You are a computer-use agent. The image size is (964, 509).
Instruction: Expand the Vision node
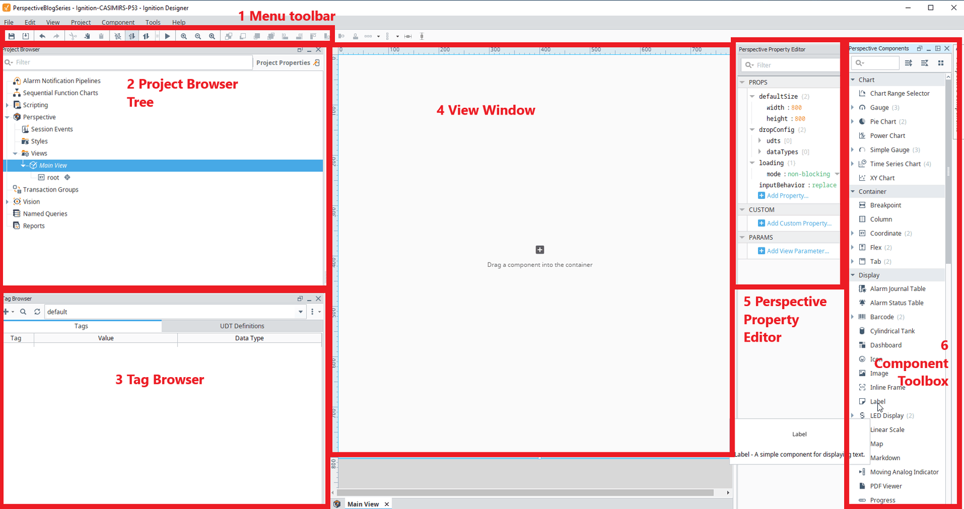pos(7,202)
